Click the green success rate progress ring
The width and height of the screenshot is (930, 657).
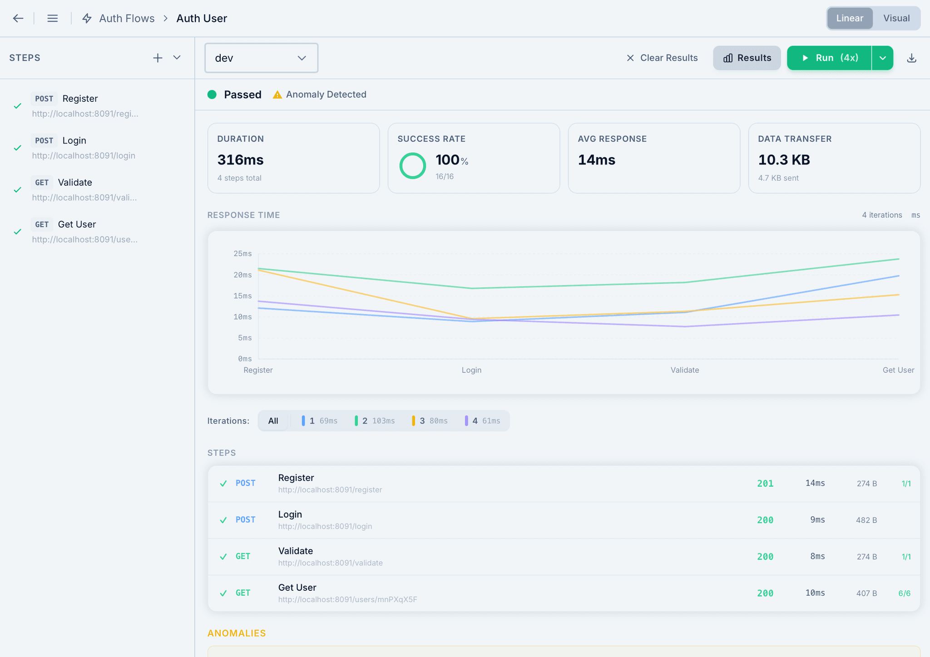pos(412,165)
